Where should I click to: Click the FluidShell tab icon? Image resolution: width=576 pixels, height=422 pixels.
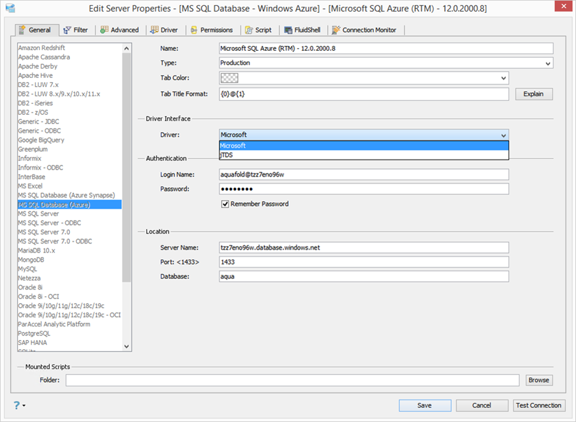[x=288, y=30]
